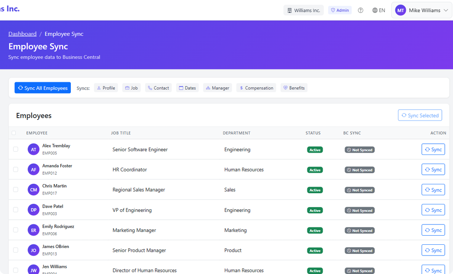This screenshot has height=274, width=453.
Task: Open the Dashboard breadcrumb link
Action: click(x=22, y=33)
